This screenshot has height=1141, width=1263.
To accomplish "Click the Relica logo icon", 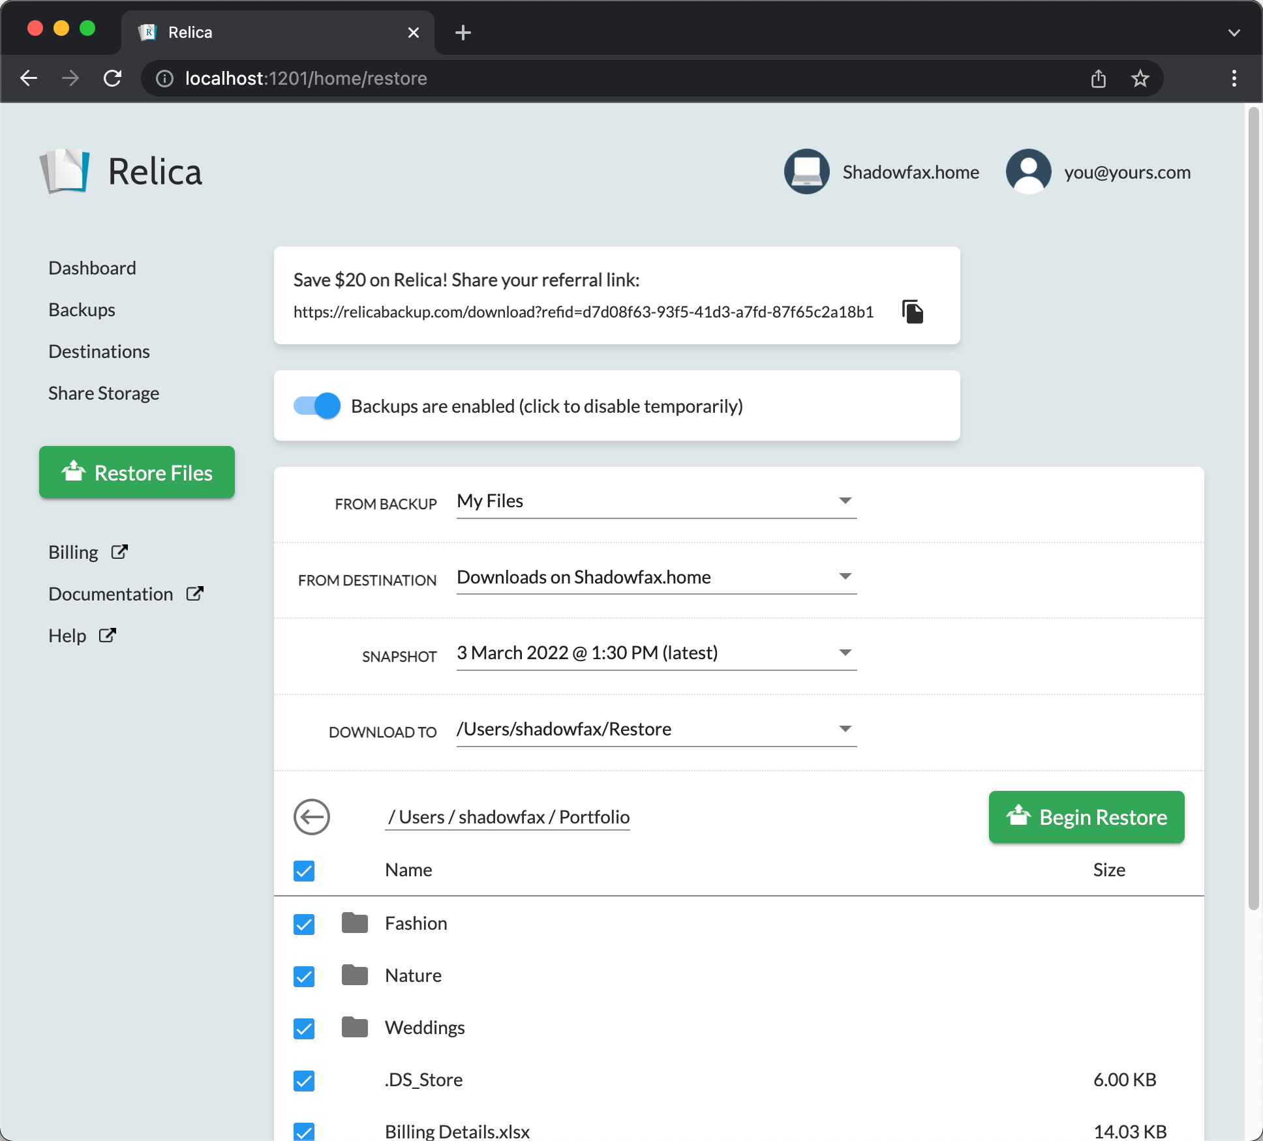I will (66, 171).
